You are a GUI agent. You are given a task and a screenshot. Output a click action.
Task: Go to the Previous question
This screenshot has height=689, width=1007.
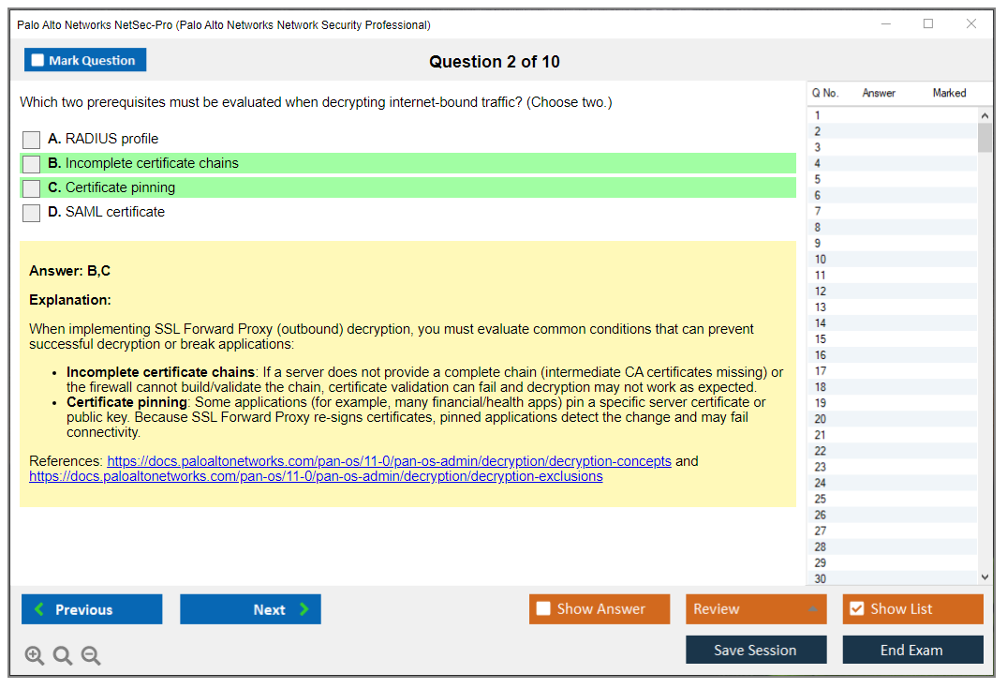coord(92,609)
